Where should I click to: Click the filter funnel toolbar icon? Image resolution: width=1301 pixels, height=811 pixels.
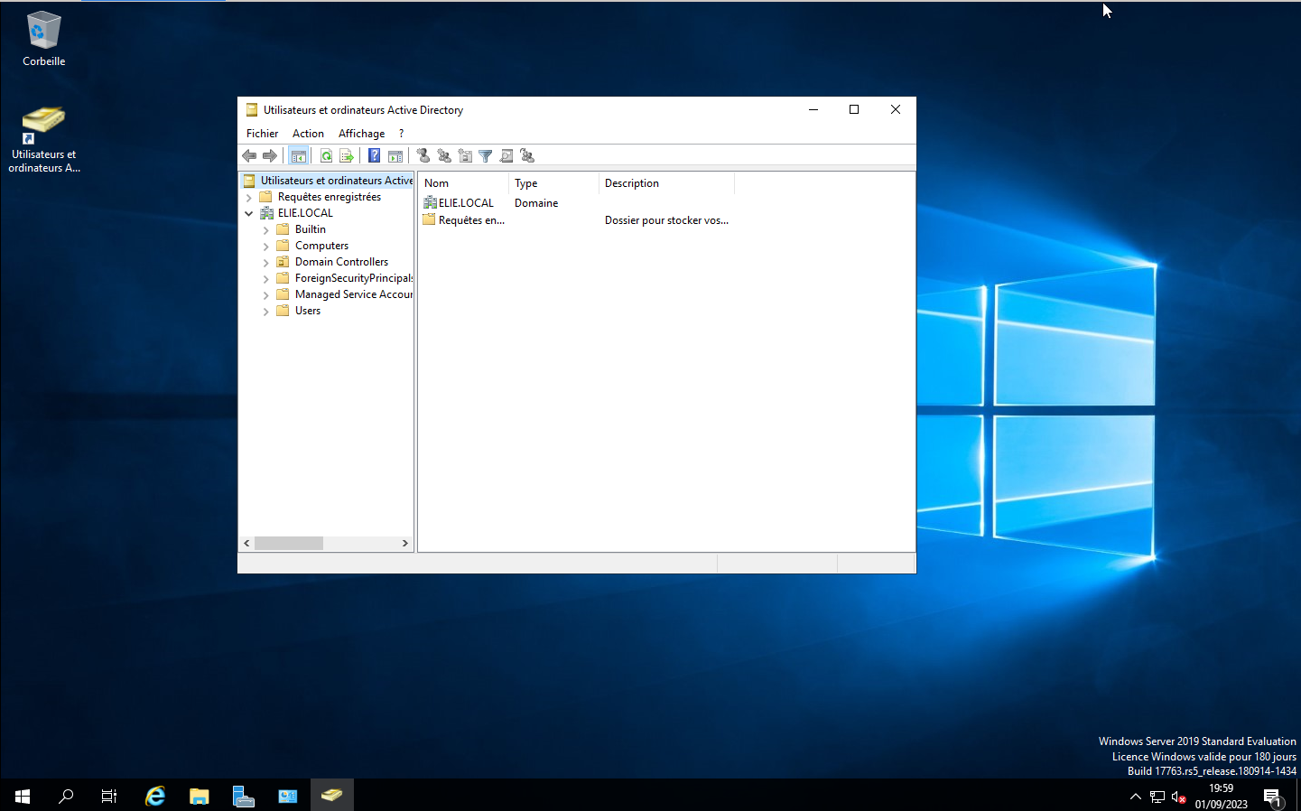coord(486,156)
